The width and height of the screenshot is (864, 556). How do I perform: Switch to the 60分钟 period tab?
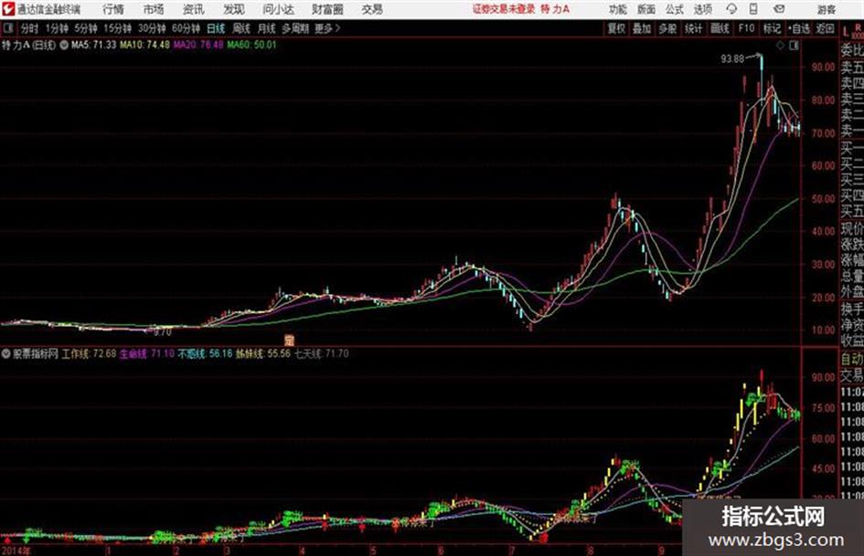click(187, 28)
